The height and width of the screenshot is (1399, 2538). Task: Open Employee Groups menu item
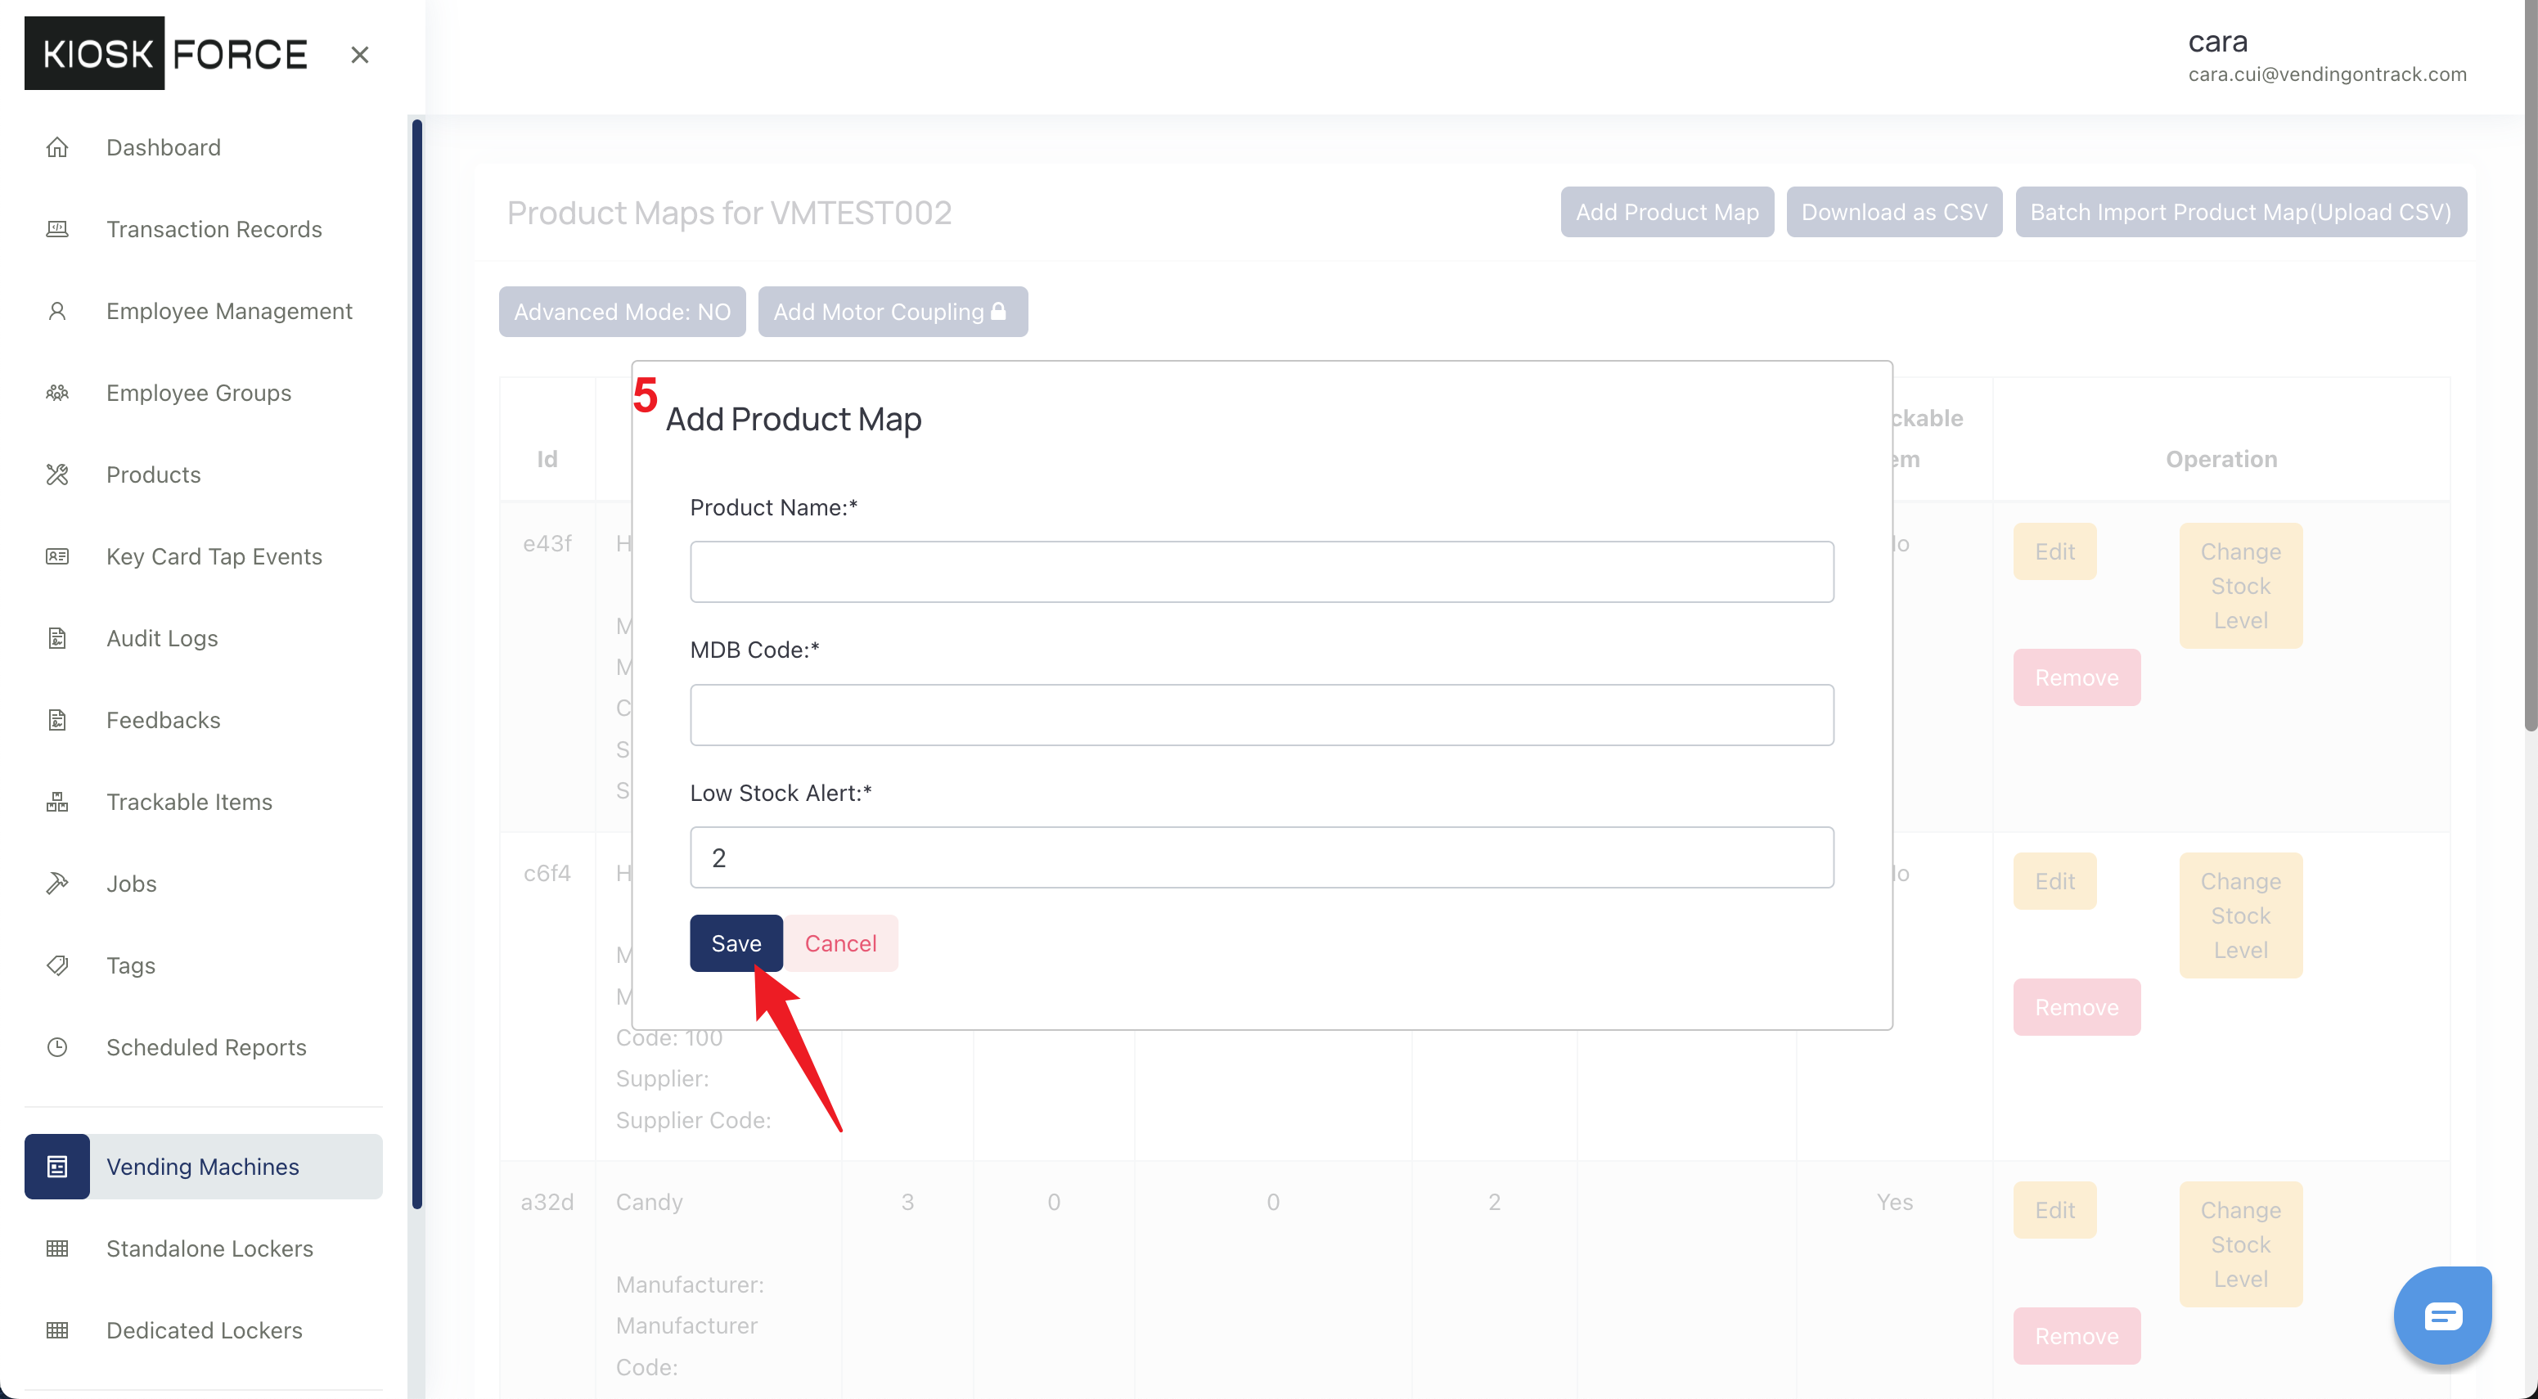pyautogui.click(x=203, y=392)
